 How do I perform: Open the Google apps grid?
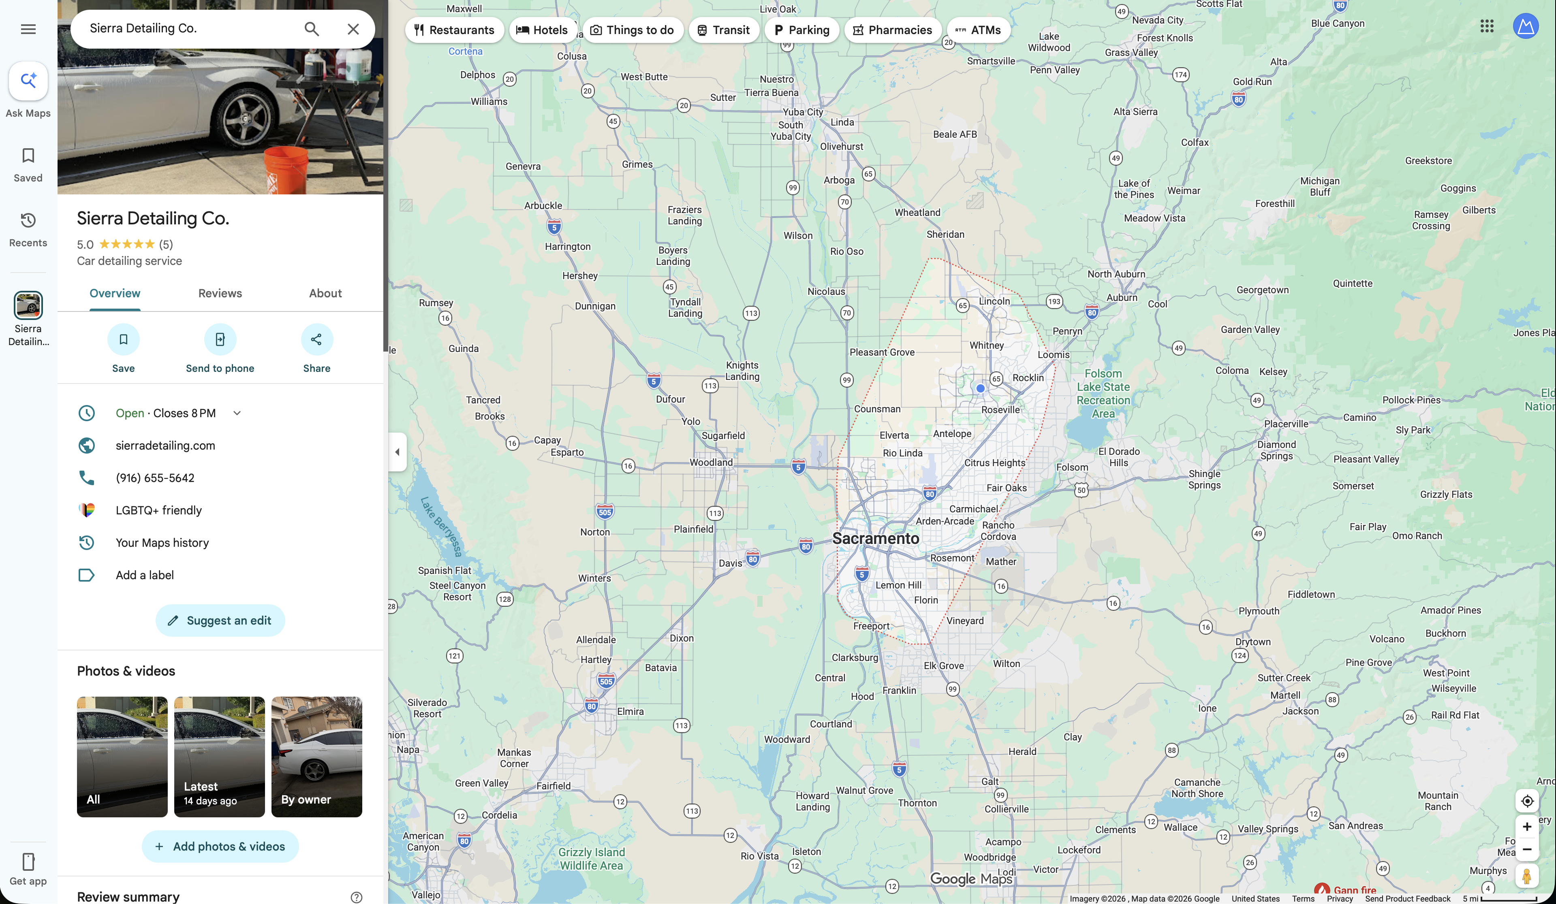coord(1486,26)
